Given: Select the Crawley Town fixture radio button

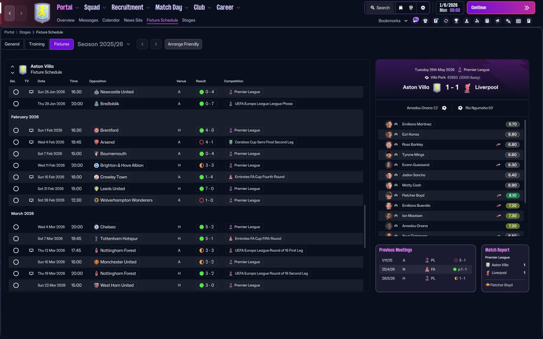Looking at the screenshot, I should [16, 177].
